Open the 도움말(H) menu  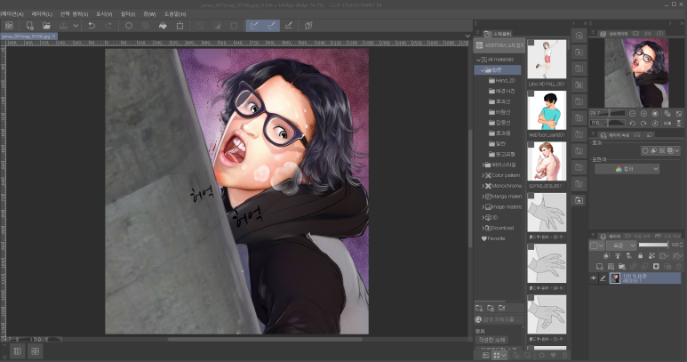175,14
